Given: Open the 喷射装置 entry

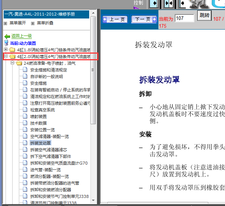Looking at the screenshot, I should point(38,116).
